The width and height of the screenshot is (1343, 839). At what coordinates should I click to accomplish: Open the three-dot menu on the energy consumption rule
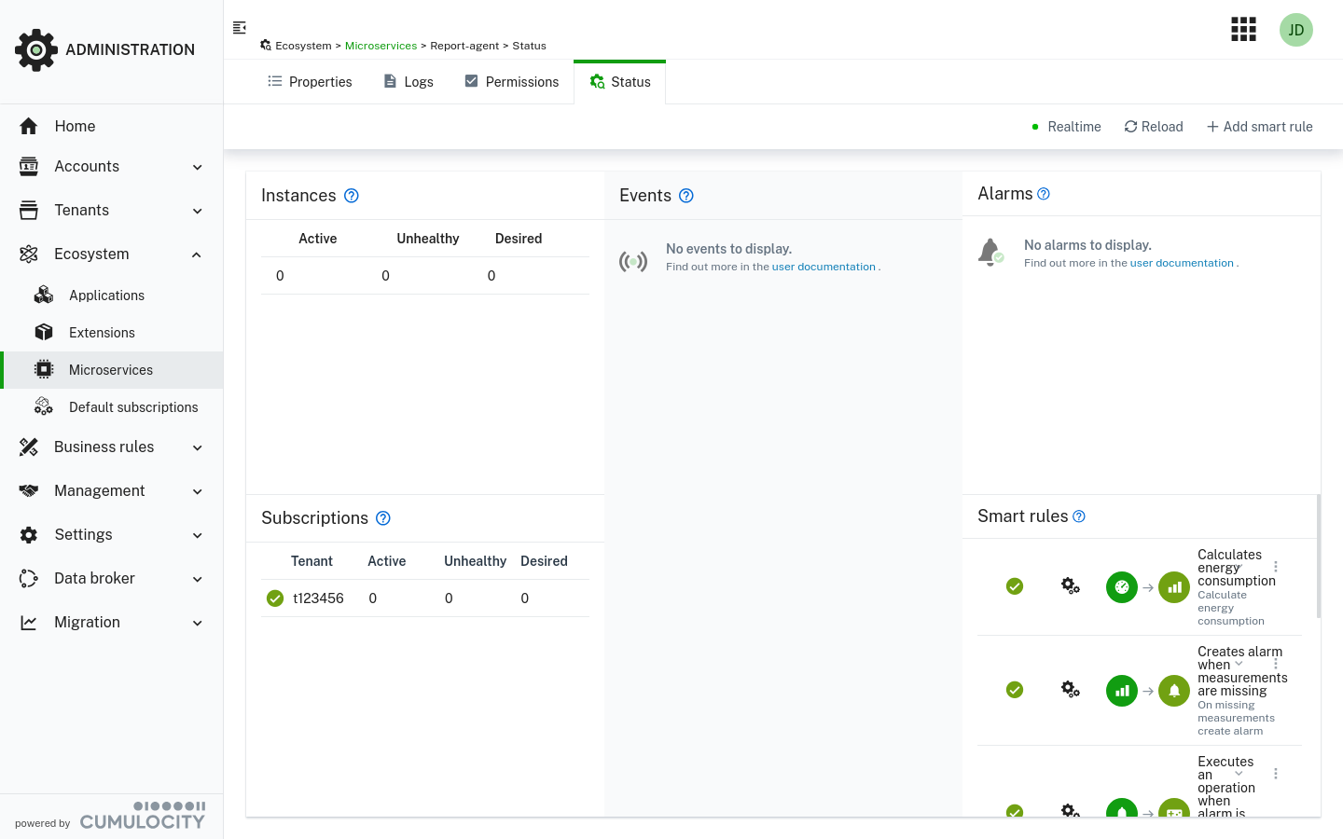(1275, 566)
